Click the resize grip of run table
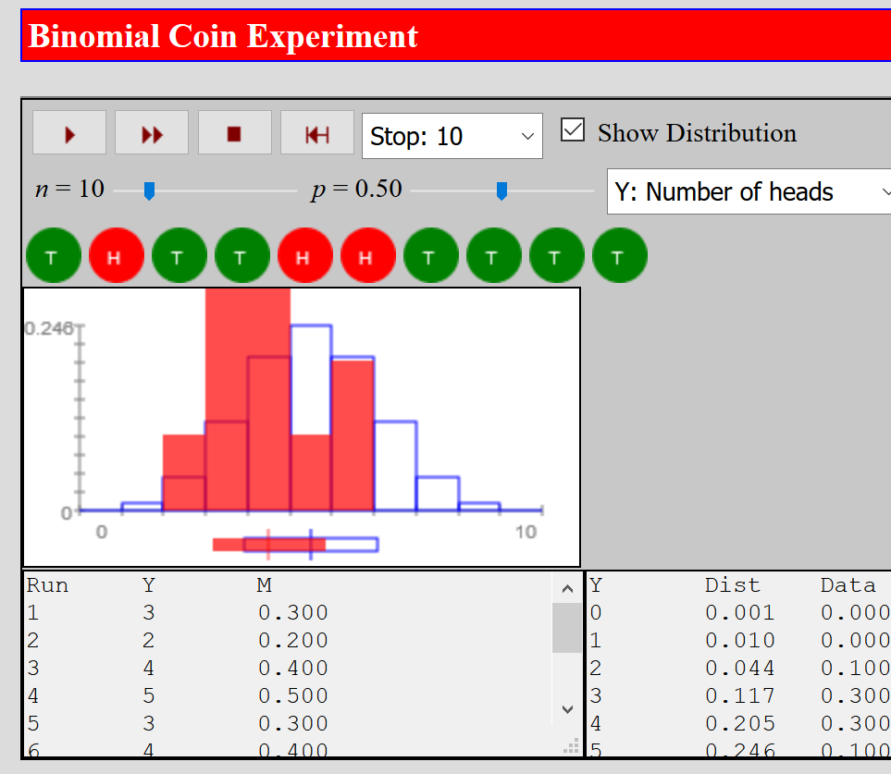The width and height of the screenshot is (891, 774). (x=572, y=746)
